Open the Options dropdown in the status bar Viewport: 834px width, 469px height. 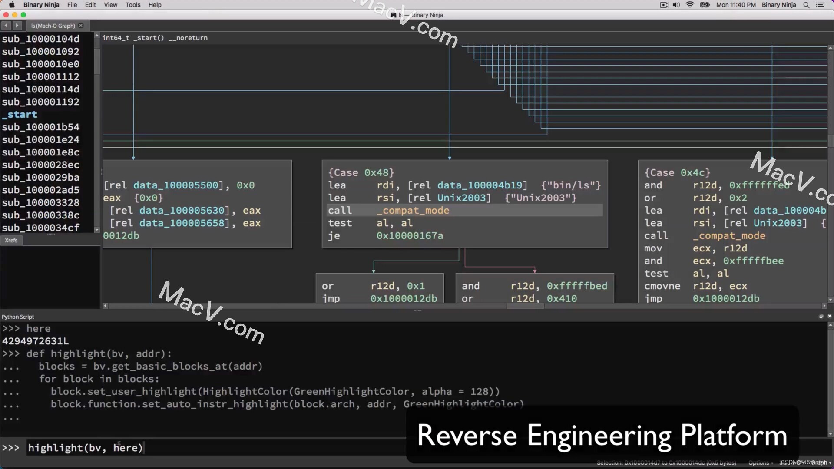[761, 463]
